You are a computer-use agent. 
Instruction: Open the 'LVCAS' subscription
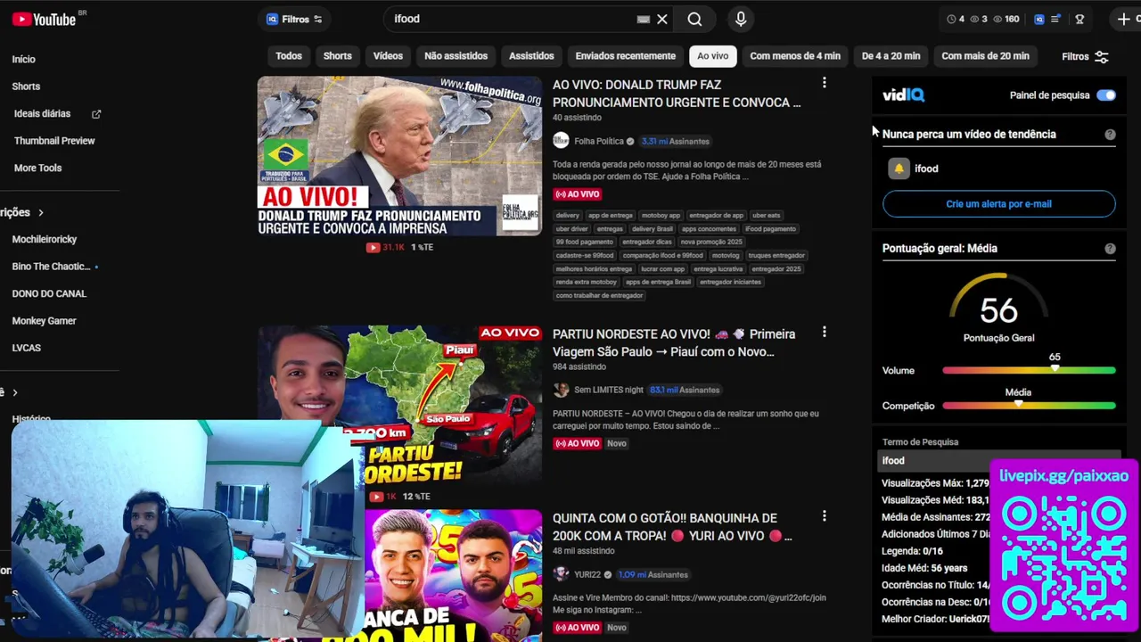27,348
